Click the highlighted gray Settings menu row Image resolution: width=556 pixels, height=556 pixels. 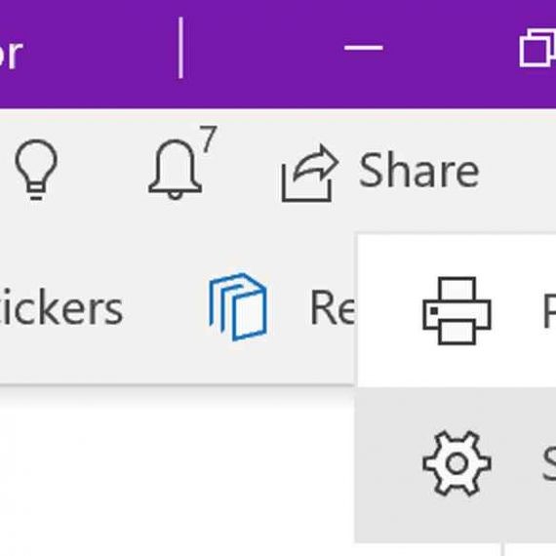pos(456,465)
